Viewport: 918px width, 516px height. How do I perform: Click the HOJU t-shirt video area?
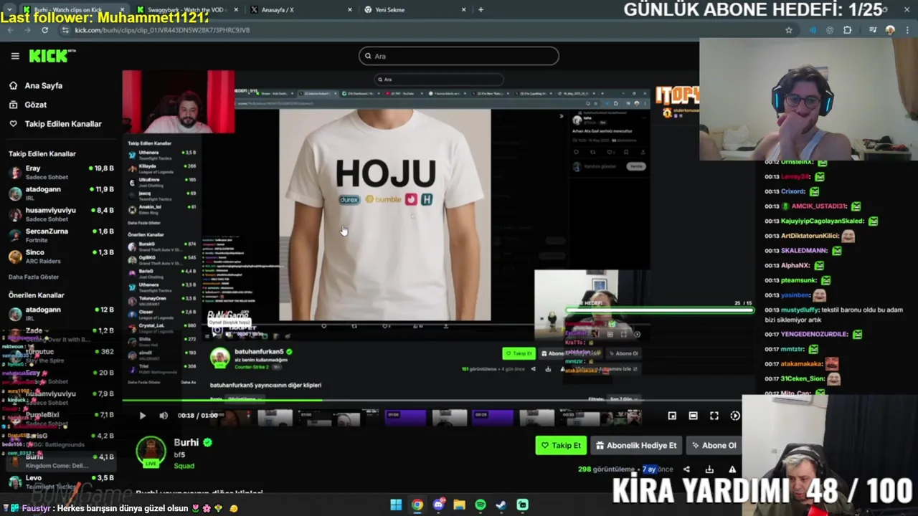pos(385,215)
